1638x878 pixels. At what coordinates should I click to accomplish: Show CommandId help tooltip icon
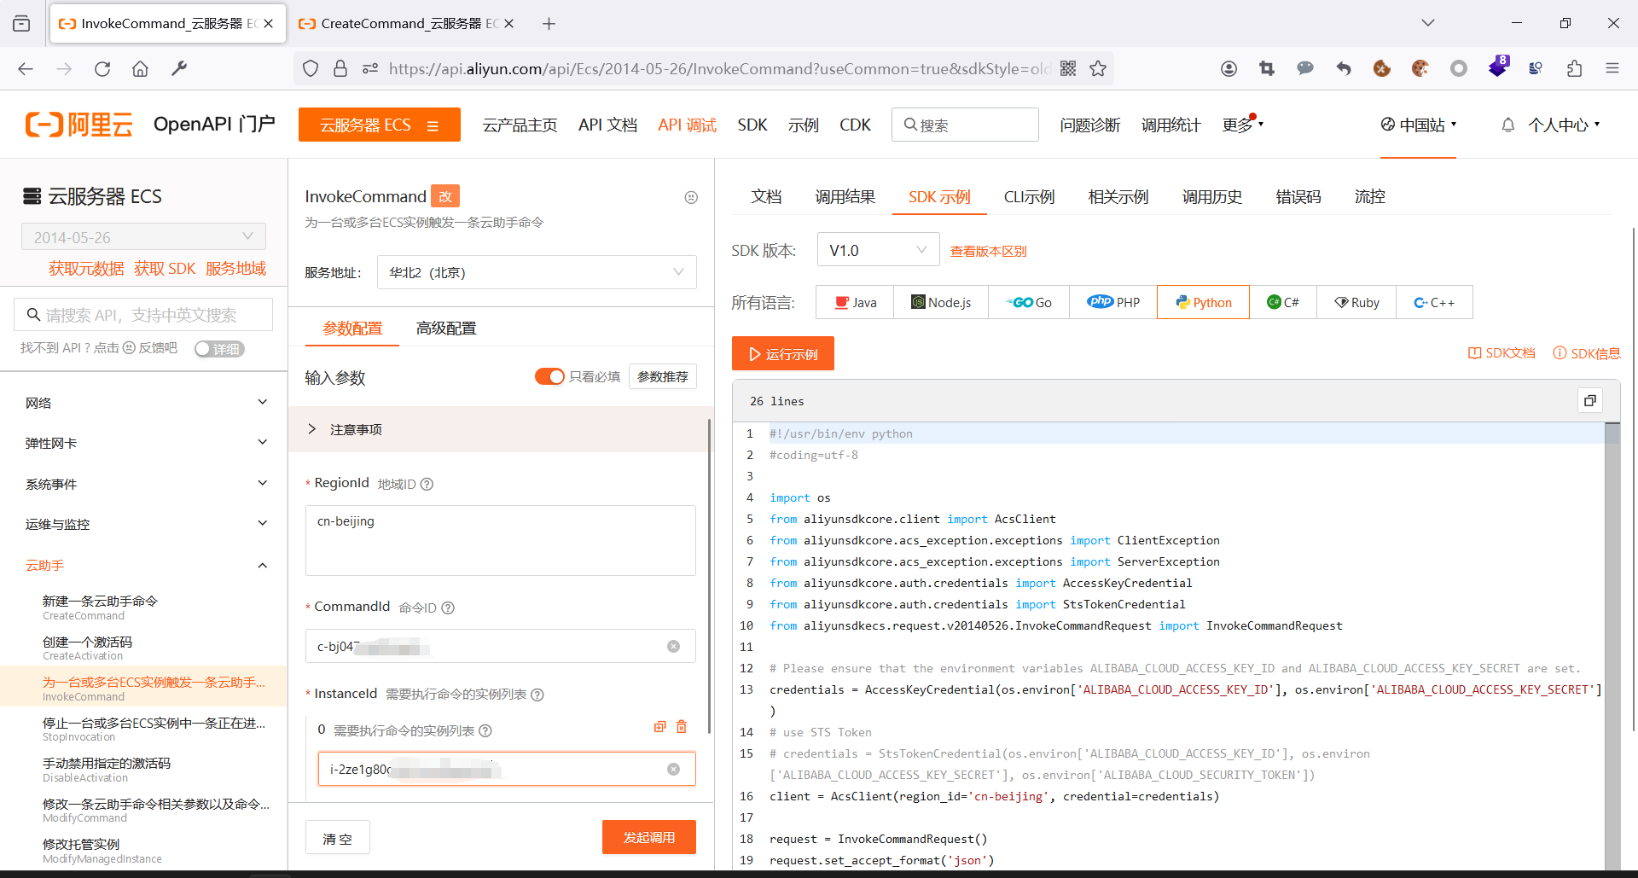448,608
